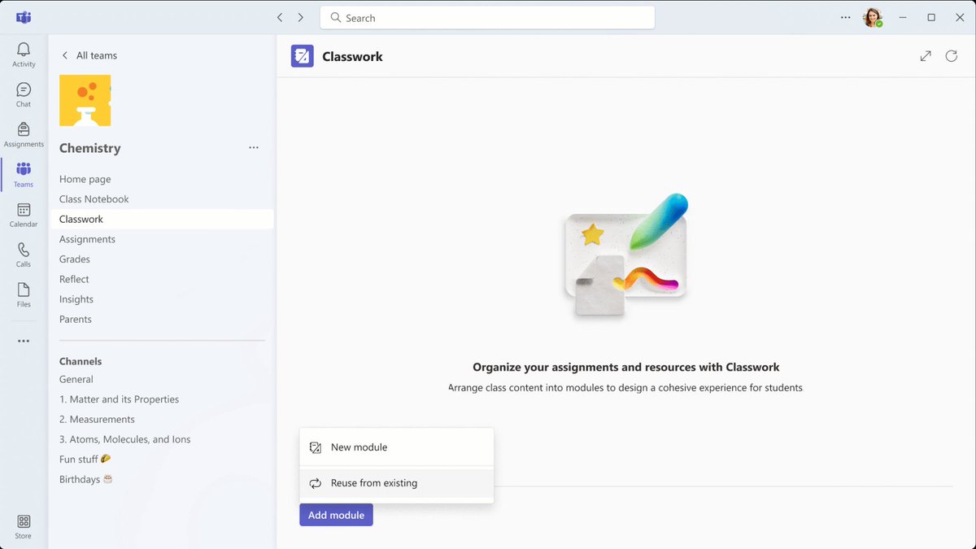This screenshot has height=549, width=976.
Task: Click the Chemistry team name
Action: [90, 148]
